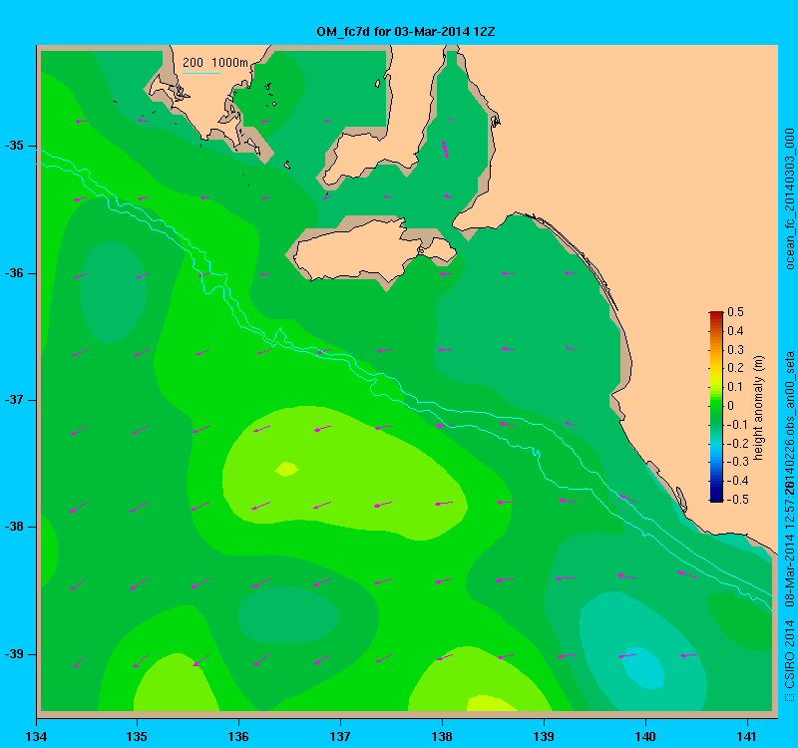Image resolution: width=798 pixels, height=748 pixels.
Task: Select the latitude axis label "-39"
Action: tap(14, 654)
